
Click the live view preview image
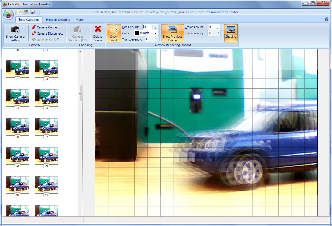coord(206,133)
